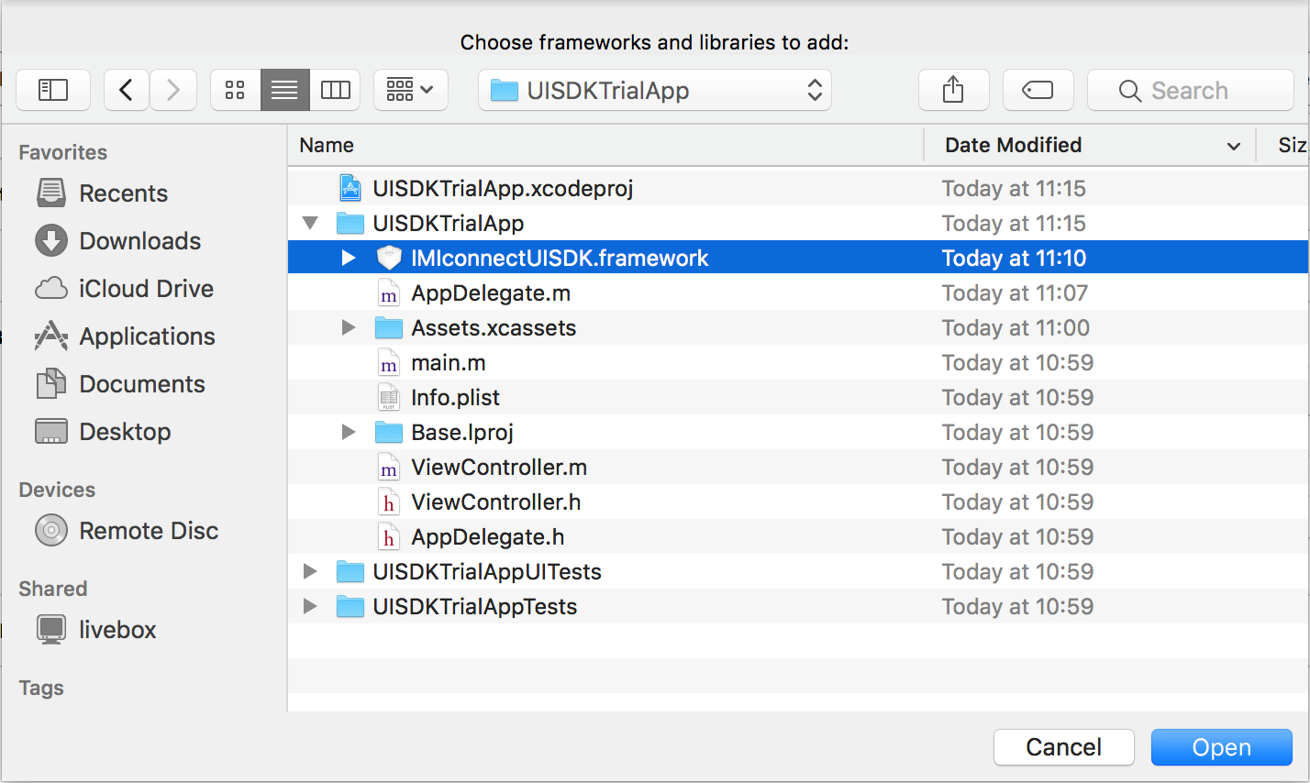Click the Favorites section header
This screenshot has height=783, width=1310.
coord(63,152)
